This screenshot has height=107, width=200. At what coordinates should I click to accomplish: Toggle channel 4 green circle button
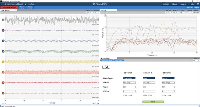point(3,51)
